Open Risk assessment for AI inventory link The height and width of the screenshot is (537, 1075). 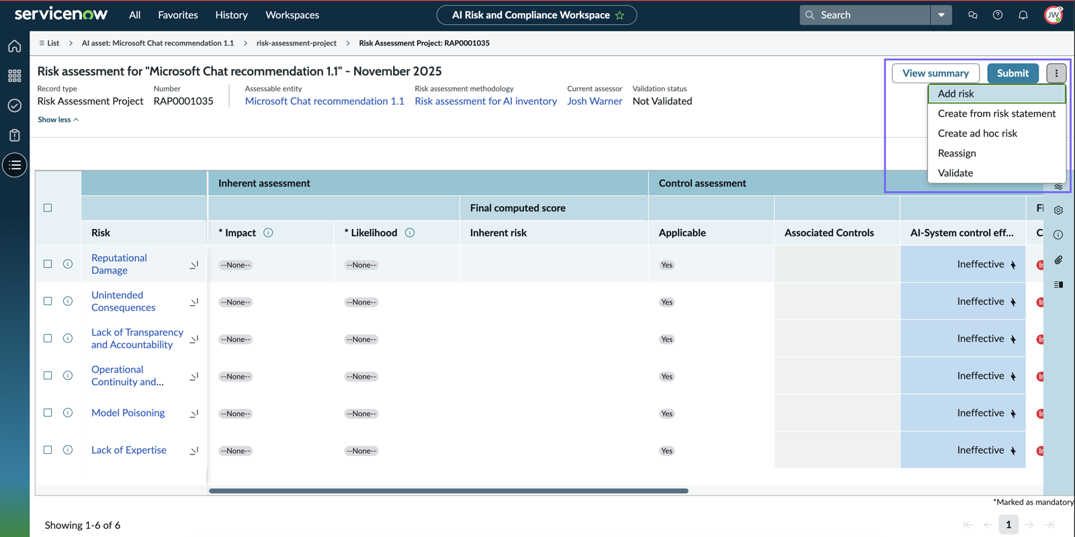[486, 101]
